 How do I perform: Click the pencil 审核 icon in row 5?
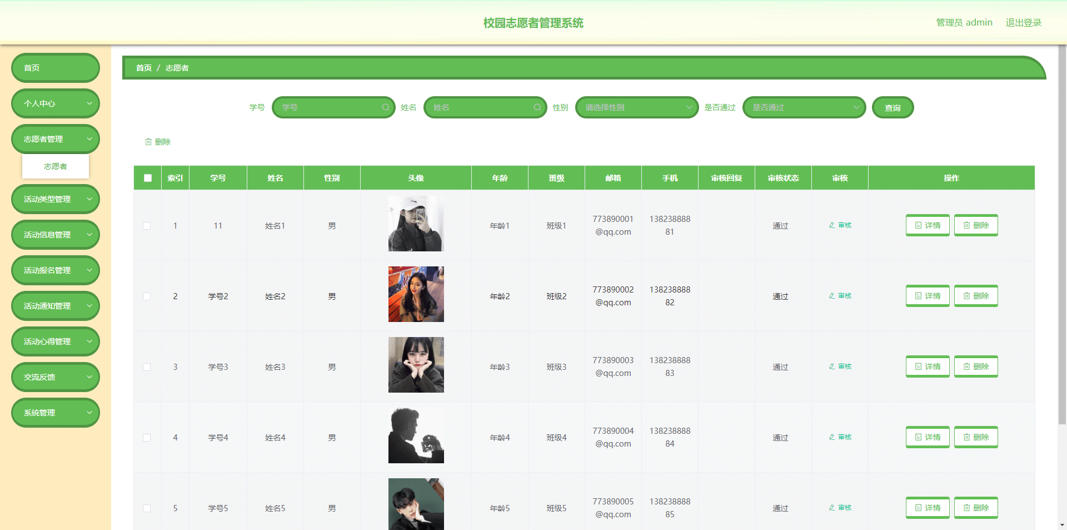(x=832, y=508)
